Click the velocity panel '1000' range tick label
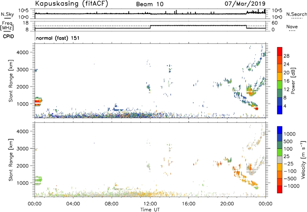The width and height of the screenshot is (307, 212). (23, 183)
